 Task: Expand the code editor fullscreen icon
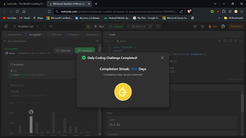[x=241, y=41]
